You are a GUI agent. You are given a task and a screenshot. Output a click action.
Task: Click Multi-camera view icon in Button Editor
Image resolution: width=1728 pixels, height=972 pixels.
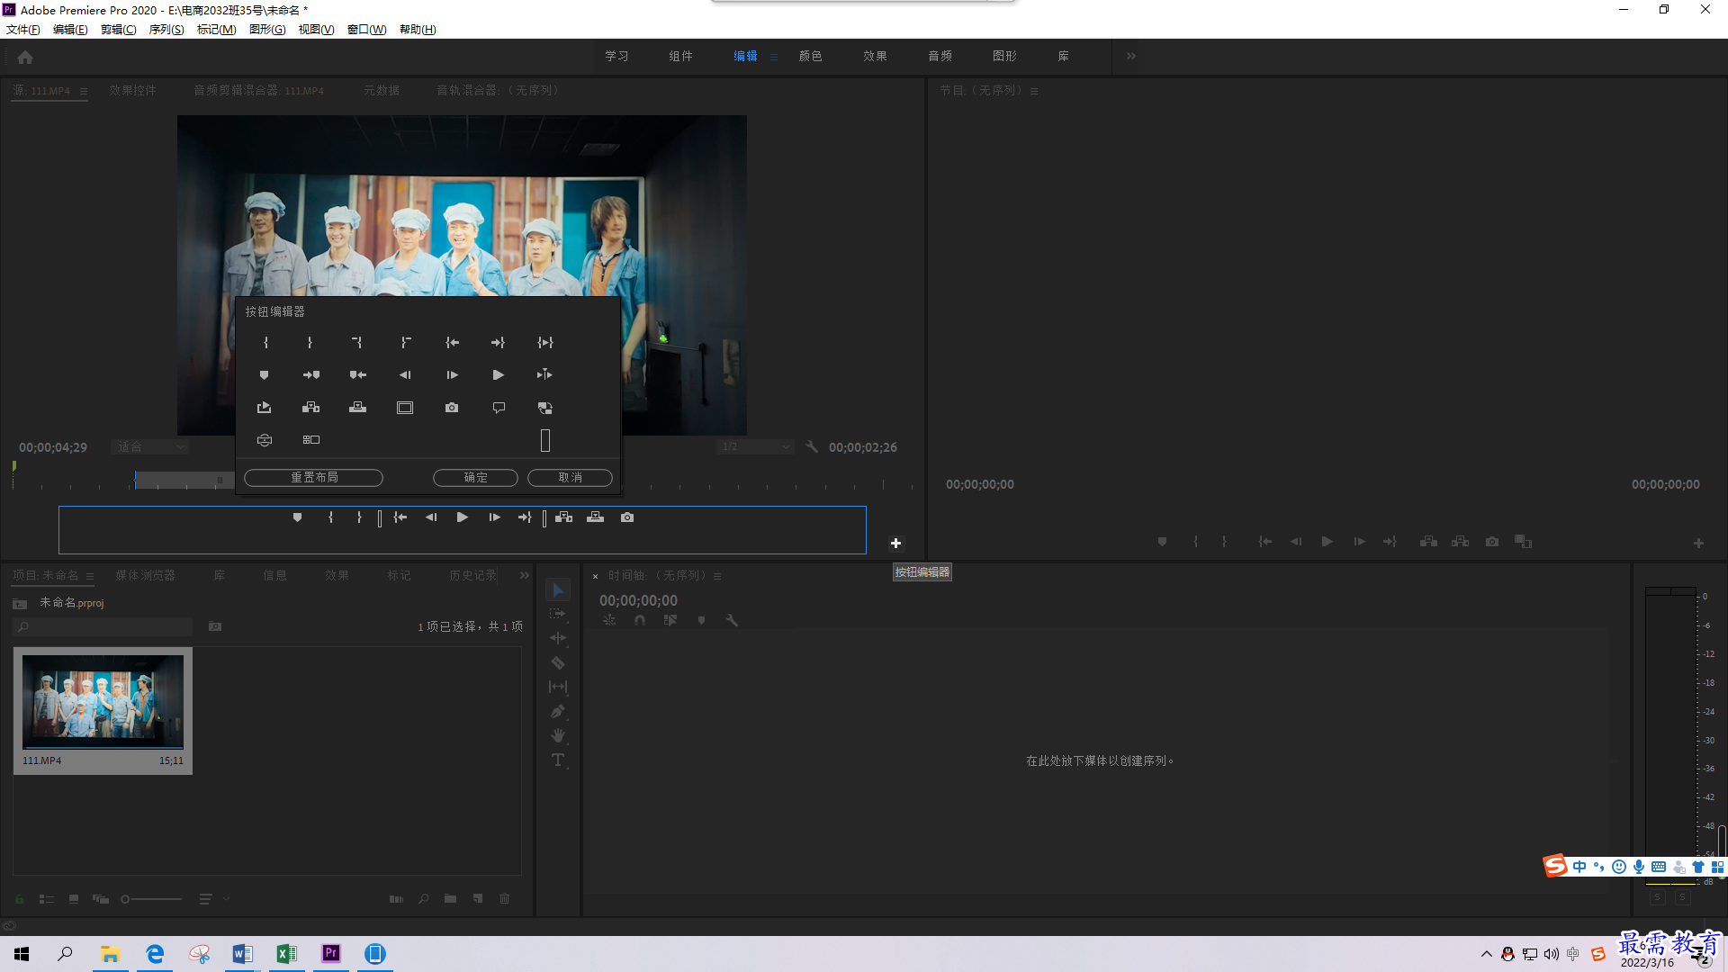(x=311, y=440)
